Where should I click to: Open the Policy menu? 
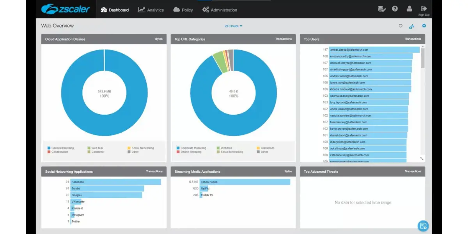pyautogui.click(x=183, y=10)
